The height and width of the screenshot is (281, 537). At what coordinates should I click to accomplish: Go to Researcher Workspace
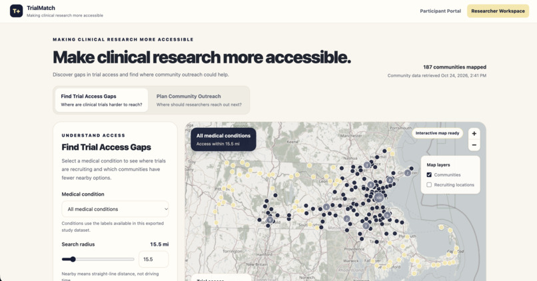click(498, 11)
